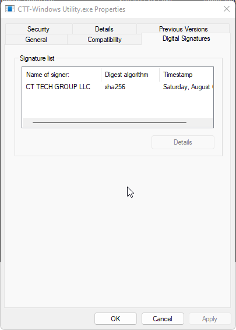Click the Cancel button
The image size is (236, 330).
[x=163, y=319]
